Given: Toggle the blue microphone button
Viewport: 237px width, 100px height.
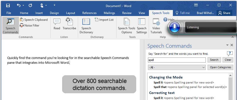Looking at the screenshot, I should point(175,27).
